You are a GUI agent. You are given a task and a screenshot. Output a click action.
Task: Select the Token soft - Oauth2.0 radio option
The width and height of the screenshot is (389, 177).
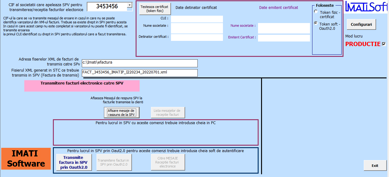point(316,23)
